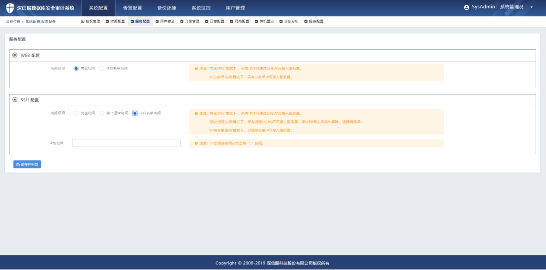This screenshot has height=270, width=546.
Task: Select WEB IP白名单访问 radio option
Action: pos(102,69)
